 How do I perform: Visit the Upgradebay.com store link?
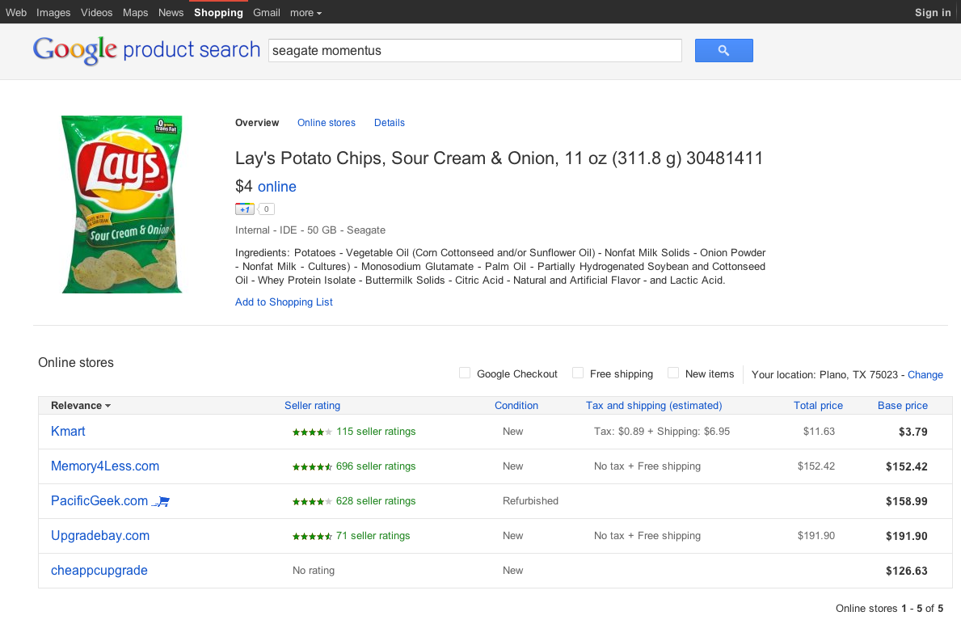pos(100,535)
